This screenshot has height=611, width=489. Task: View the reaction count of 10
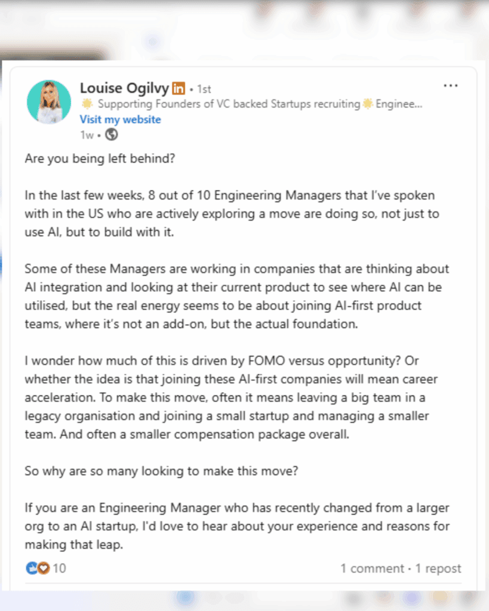[x=59, y=568]
